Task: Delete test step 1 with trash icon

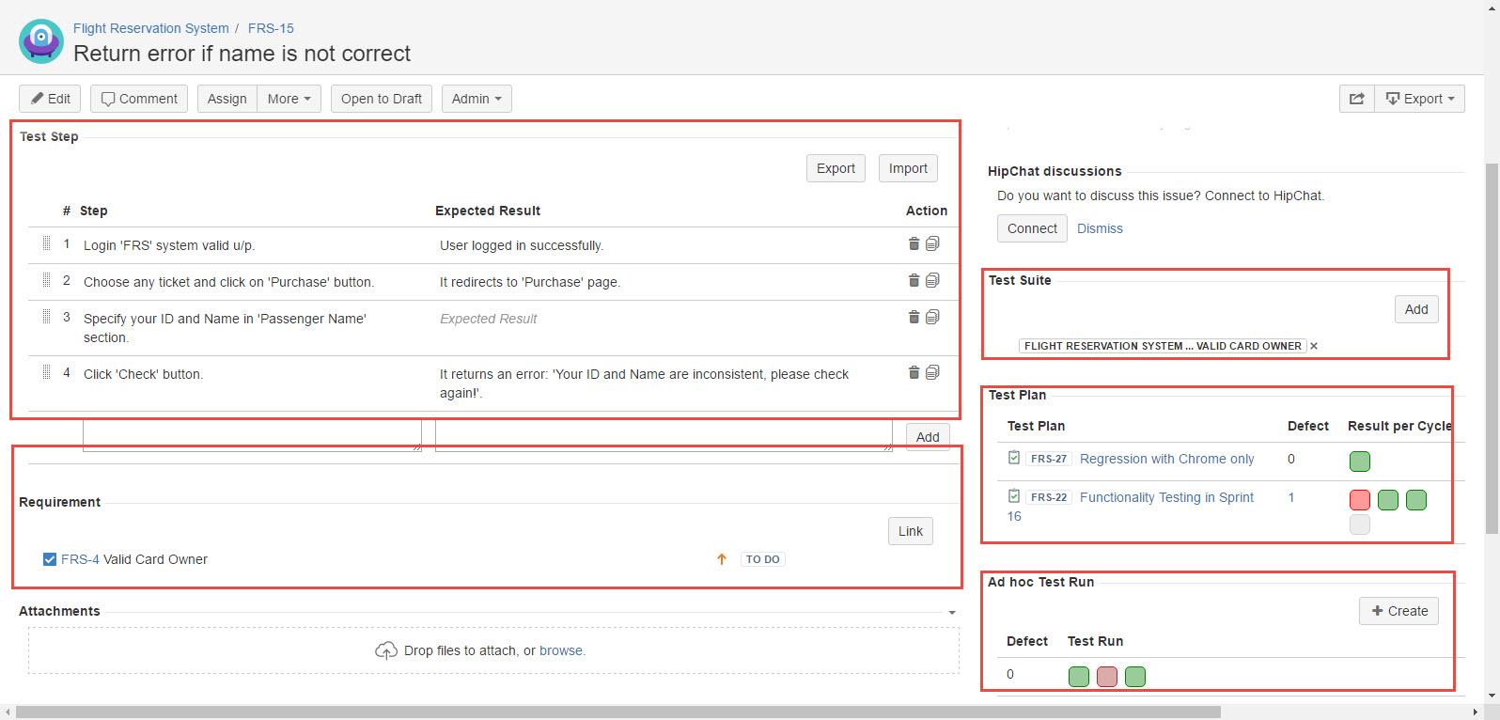Action: [914, 243]
